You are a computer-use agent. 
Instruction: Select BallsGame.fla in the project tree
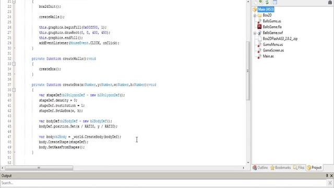[x=272, y=27]
